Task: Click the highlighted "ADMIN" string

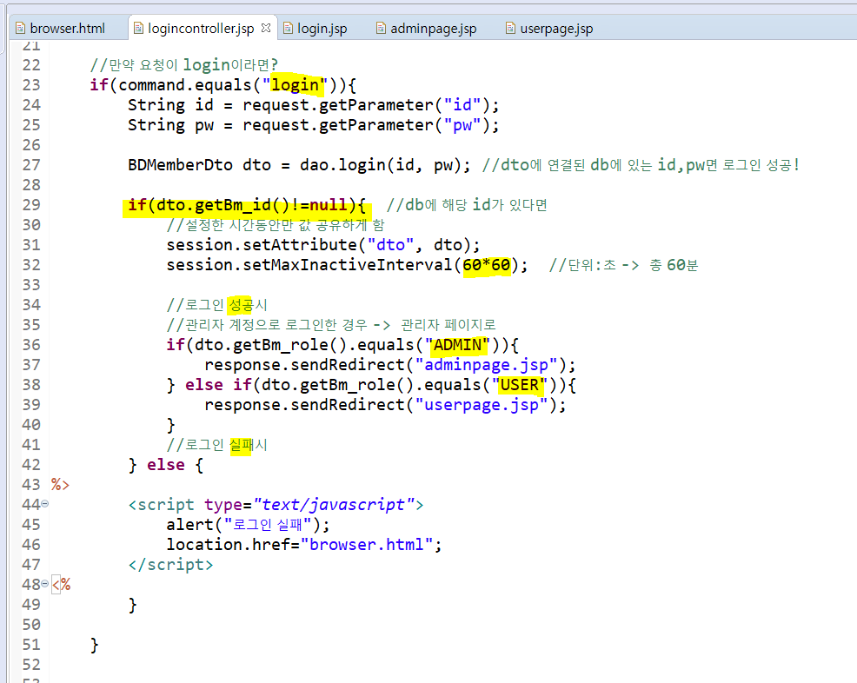Action: pos(457,345)
